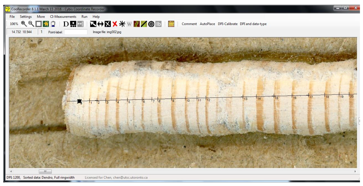
Task: Select the black arrow pointer tool
Action: point(93,24)
